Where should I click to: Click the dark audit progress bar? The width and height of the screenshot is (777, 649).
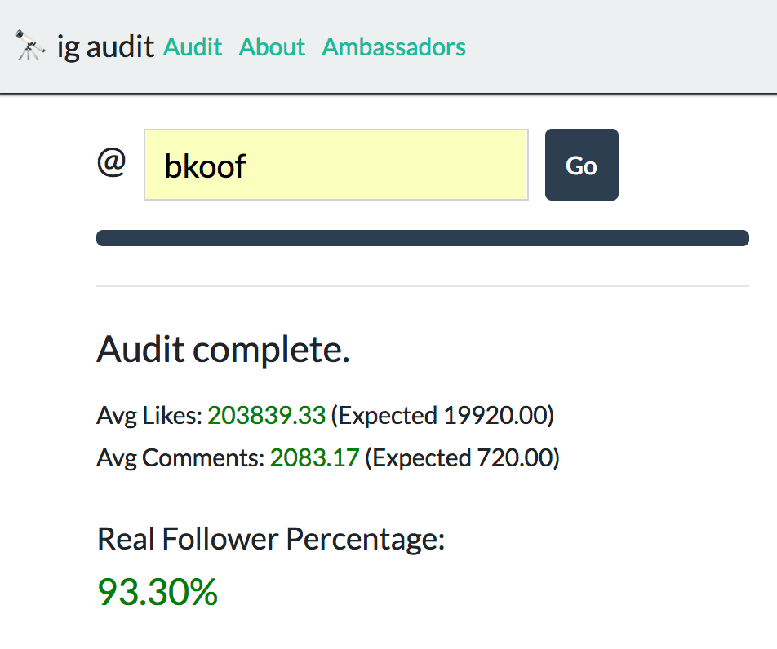click(x=422, y=238)
